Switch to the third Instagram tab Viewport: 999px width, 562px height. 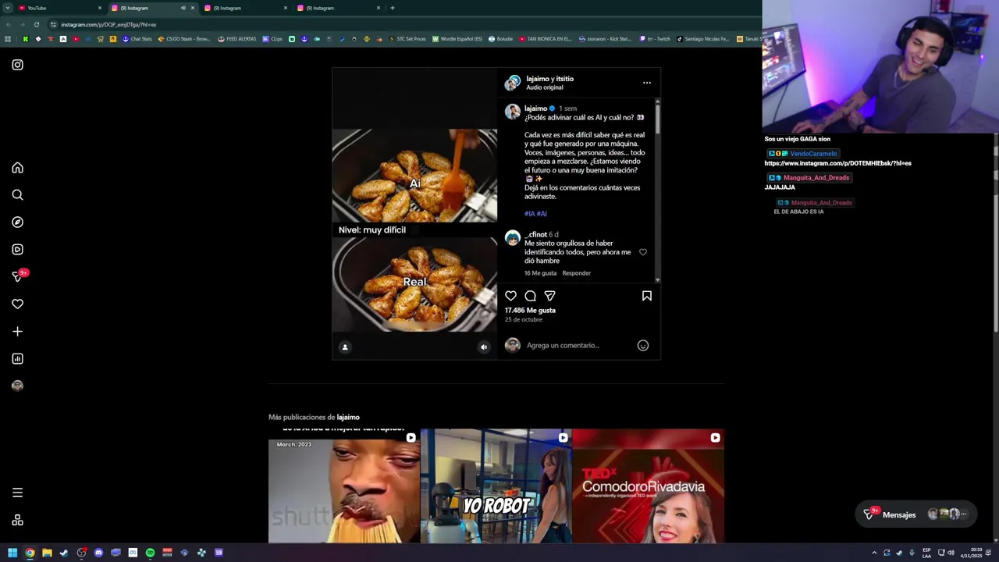(x=245, y=8)
